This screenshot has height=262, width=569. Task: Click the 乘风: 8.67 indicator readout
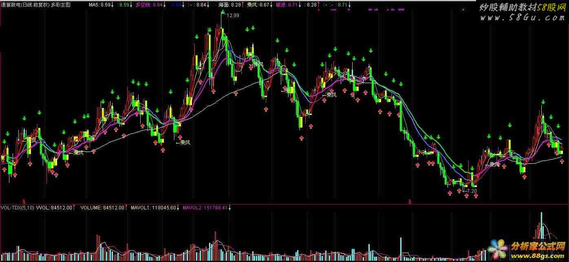(x=258, y=4)
